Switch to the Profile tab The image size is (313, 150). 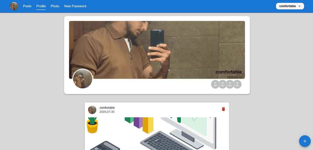pyautogui.click(x=41, y=6)
